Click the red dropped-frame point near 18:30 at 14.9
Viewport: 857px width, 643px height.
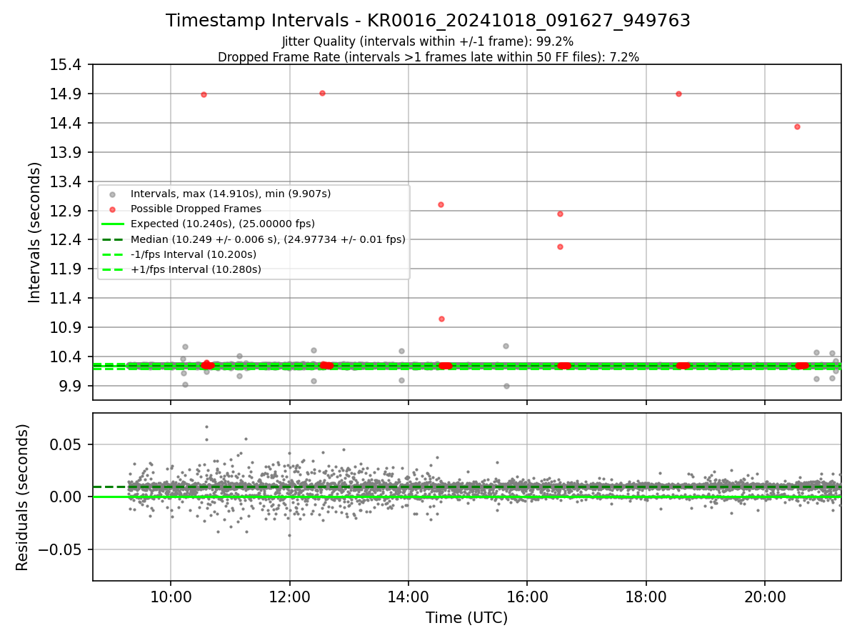click(678, 94)
